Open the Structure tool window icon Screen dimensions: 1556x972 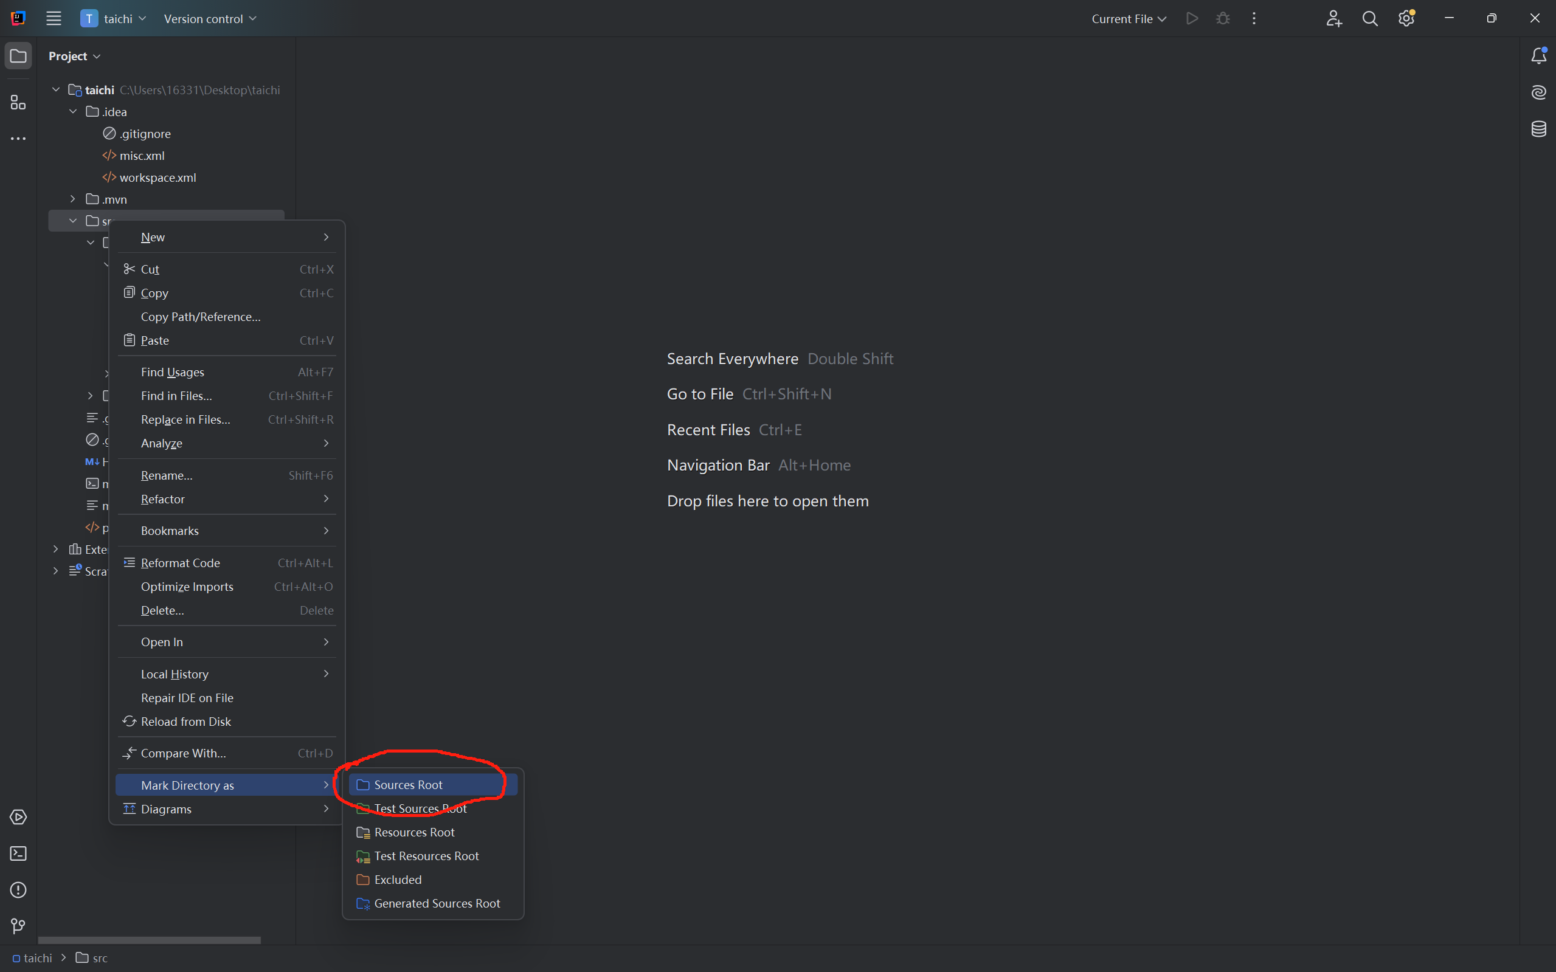pyautogui.click(x=18, y=103)
